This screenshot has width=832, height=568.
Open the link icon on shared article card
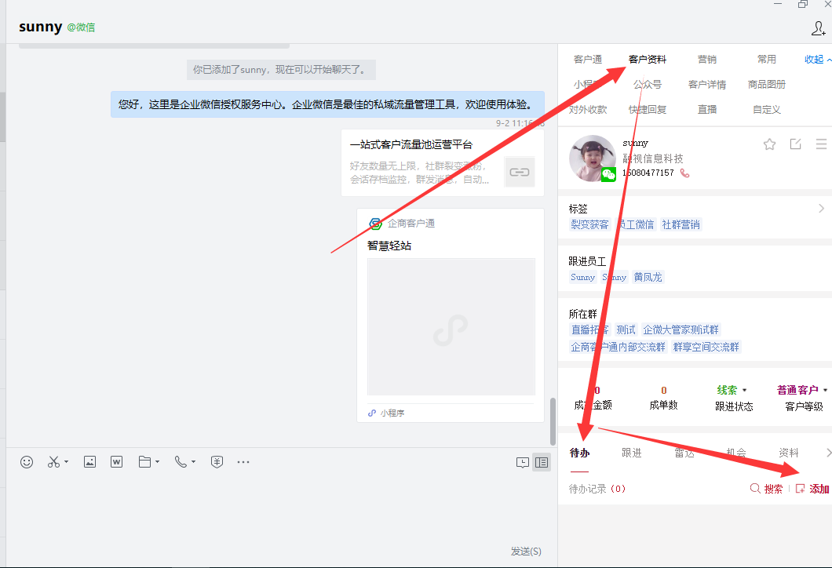tap(520, 172)
